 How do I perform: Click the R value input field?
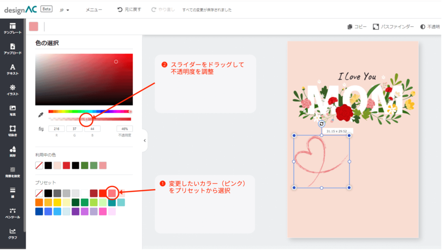click(x=57, y=128)
